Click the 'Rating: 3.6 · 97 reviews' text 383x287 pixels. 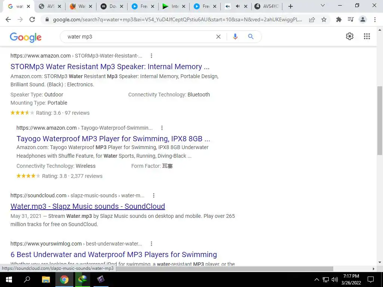tap(63, 113)
